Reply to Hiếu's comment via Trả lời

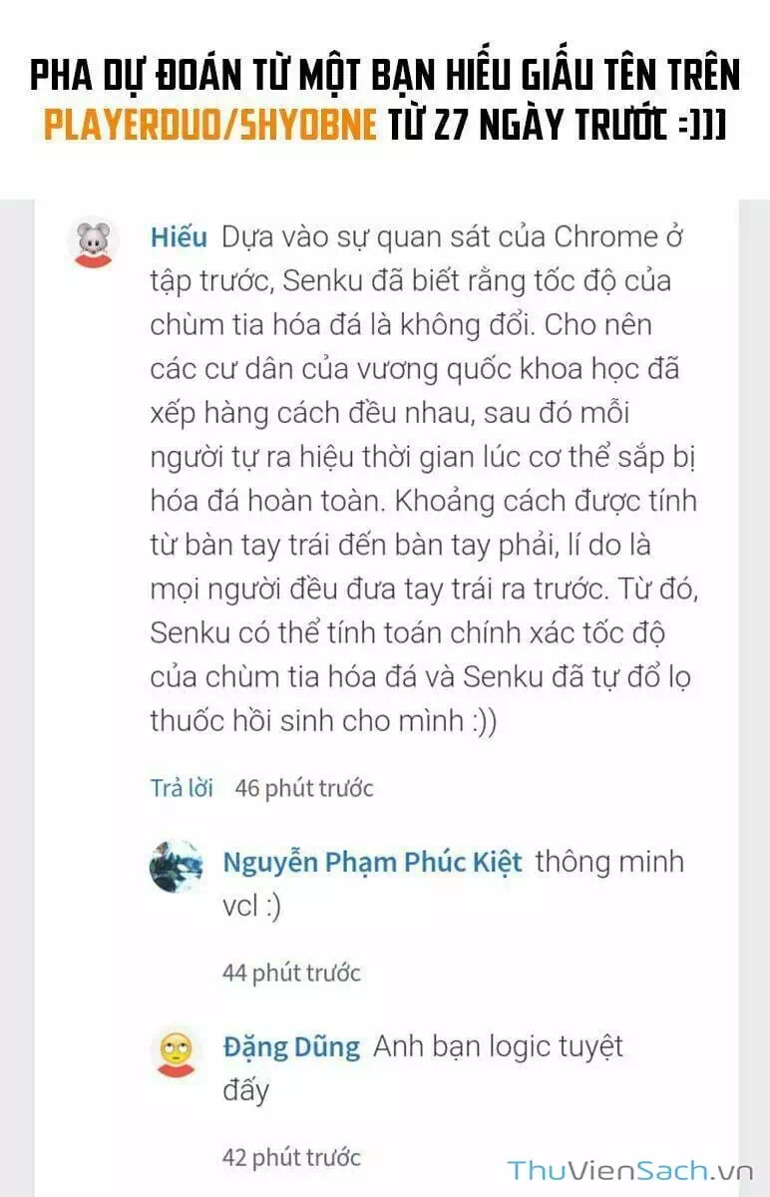(182, 788)
